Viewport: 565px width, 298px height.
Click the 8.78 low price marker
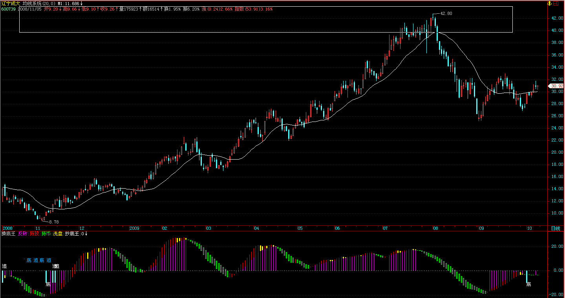pyautogui.click(x=54, y=222)
